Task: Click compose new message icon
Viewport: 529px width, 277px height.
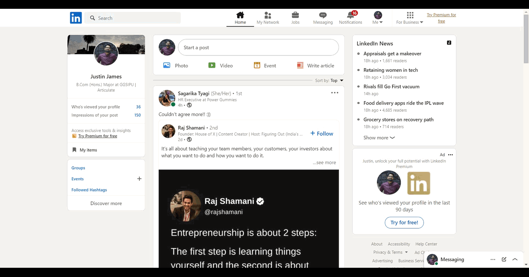Action: pyautogui.click(x=504, y=259)
